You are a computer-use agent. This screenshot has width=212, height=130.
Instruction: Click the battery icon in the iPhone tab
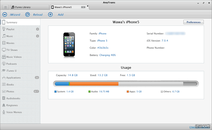(83, 7)
